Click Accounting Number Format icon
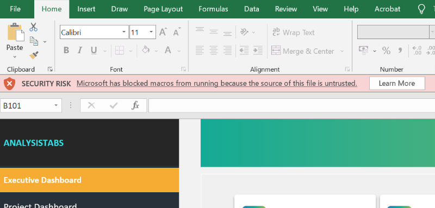The width and height of the screenshot is (435, 208). coord(363,51)
